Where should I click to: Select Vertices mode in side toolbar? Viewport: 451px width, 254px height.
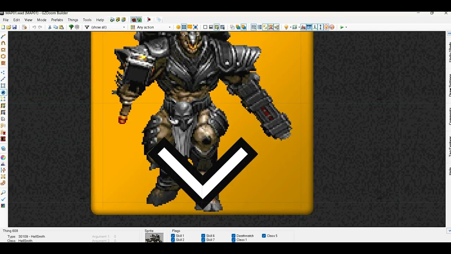coord(3,72)
